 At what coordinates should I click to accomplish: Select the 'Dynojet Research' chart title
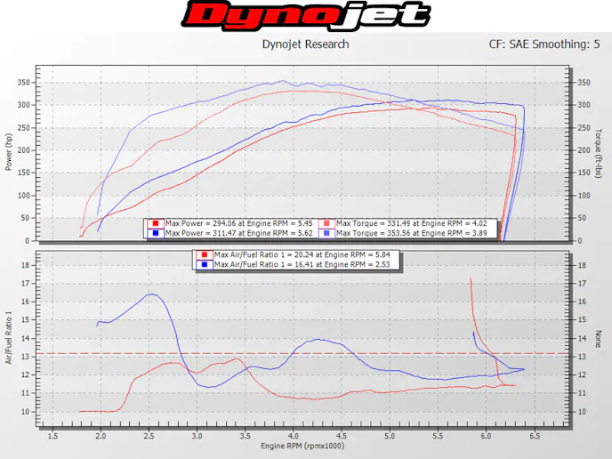click(305, 44)
